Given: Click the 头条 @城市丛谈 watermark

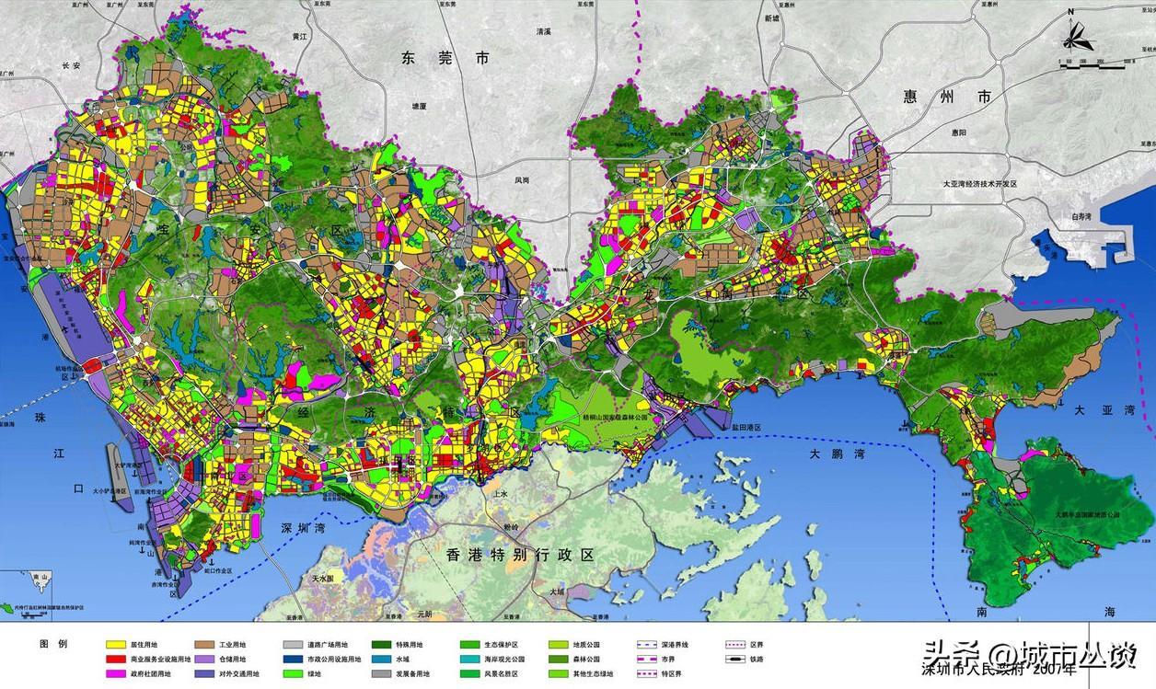Looking at the screenshot, I should click(1025, 654).
